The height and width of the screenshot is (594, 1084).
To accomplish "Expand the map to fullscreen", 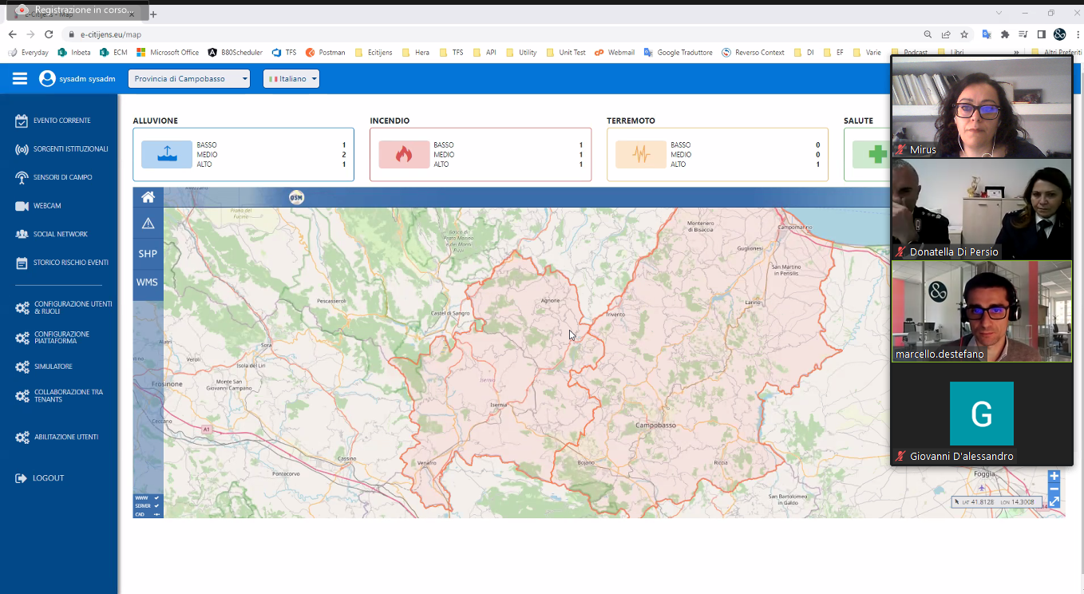I will (1054, 502).
